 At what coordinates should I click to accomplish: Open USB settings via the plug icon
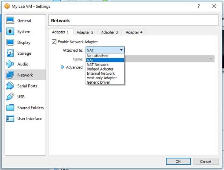(10, 97)
